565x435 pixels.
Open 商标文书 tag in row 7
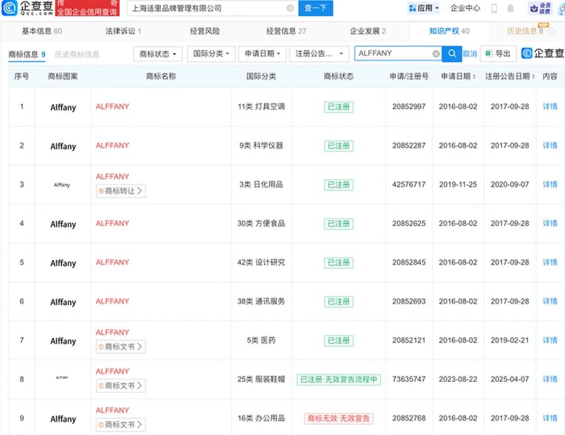pos(121,347)
